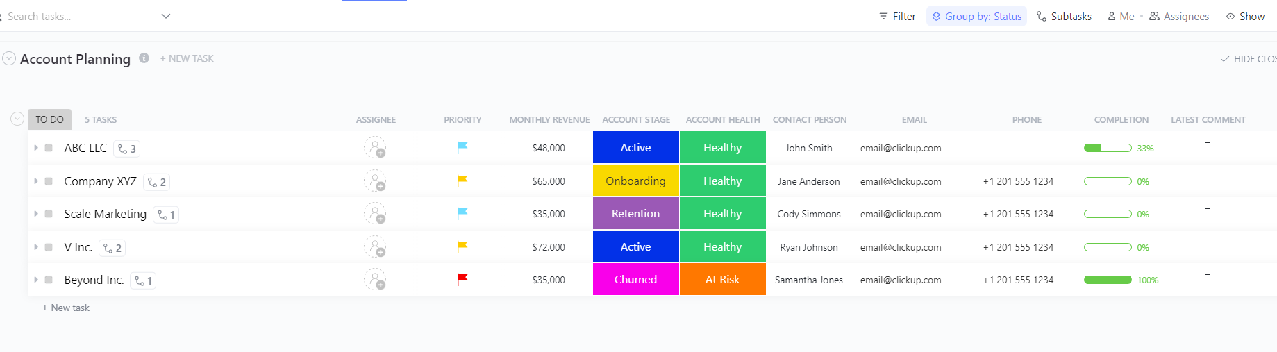Expand the Beyond Inc. task row
Viewport: 1277px width, 352px height.
click(36, 280)
